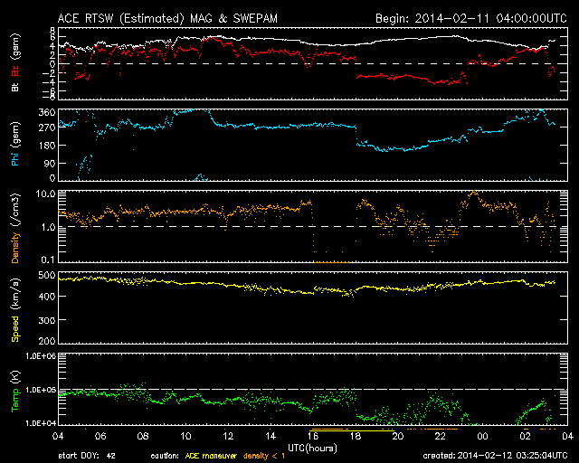This screenshot has width=579, height=463.
Task: Click the '0.1' tick on Density axis
Action: click(48, 260)
